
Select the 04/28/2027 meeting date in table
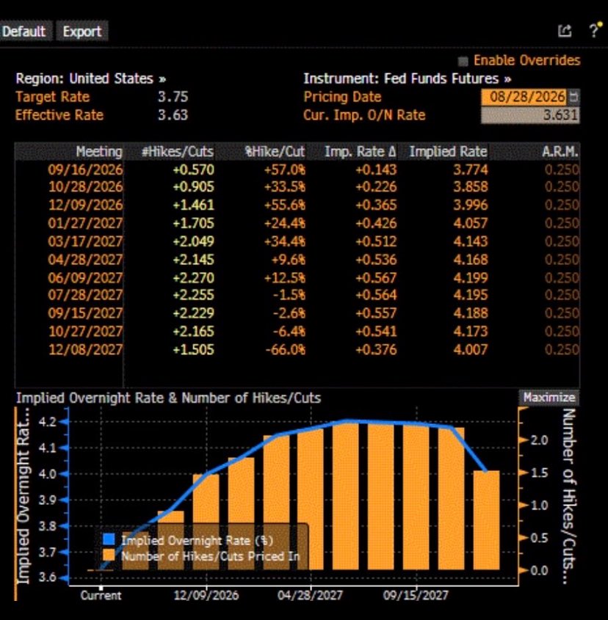click(85, 260)
